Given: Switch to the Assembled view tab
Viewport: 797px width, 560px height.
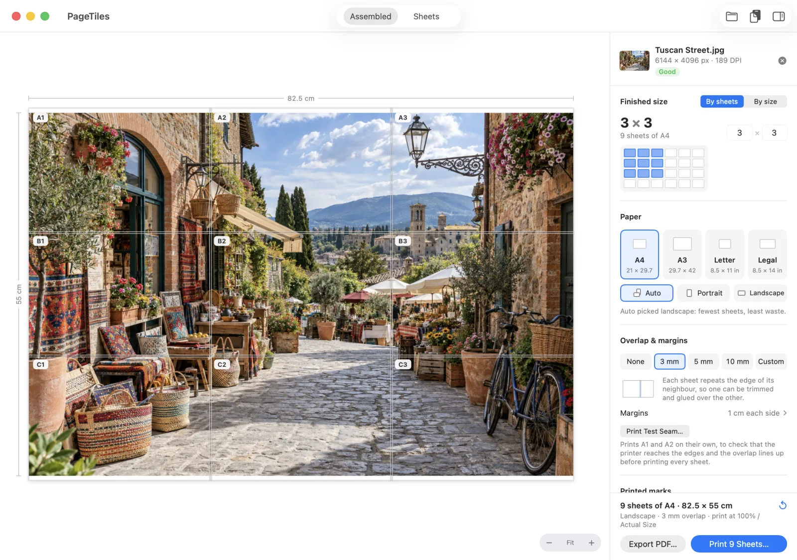Looking at the screenshot, I should [371, 16].
